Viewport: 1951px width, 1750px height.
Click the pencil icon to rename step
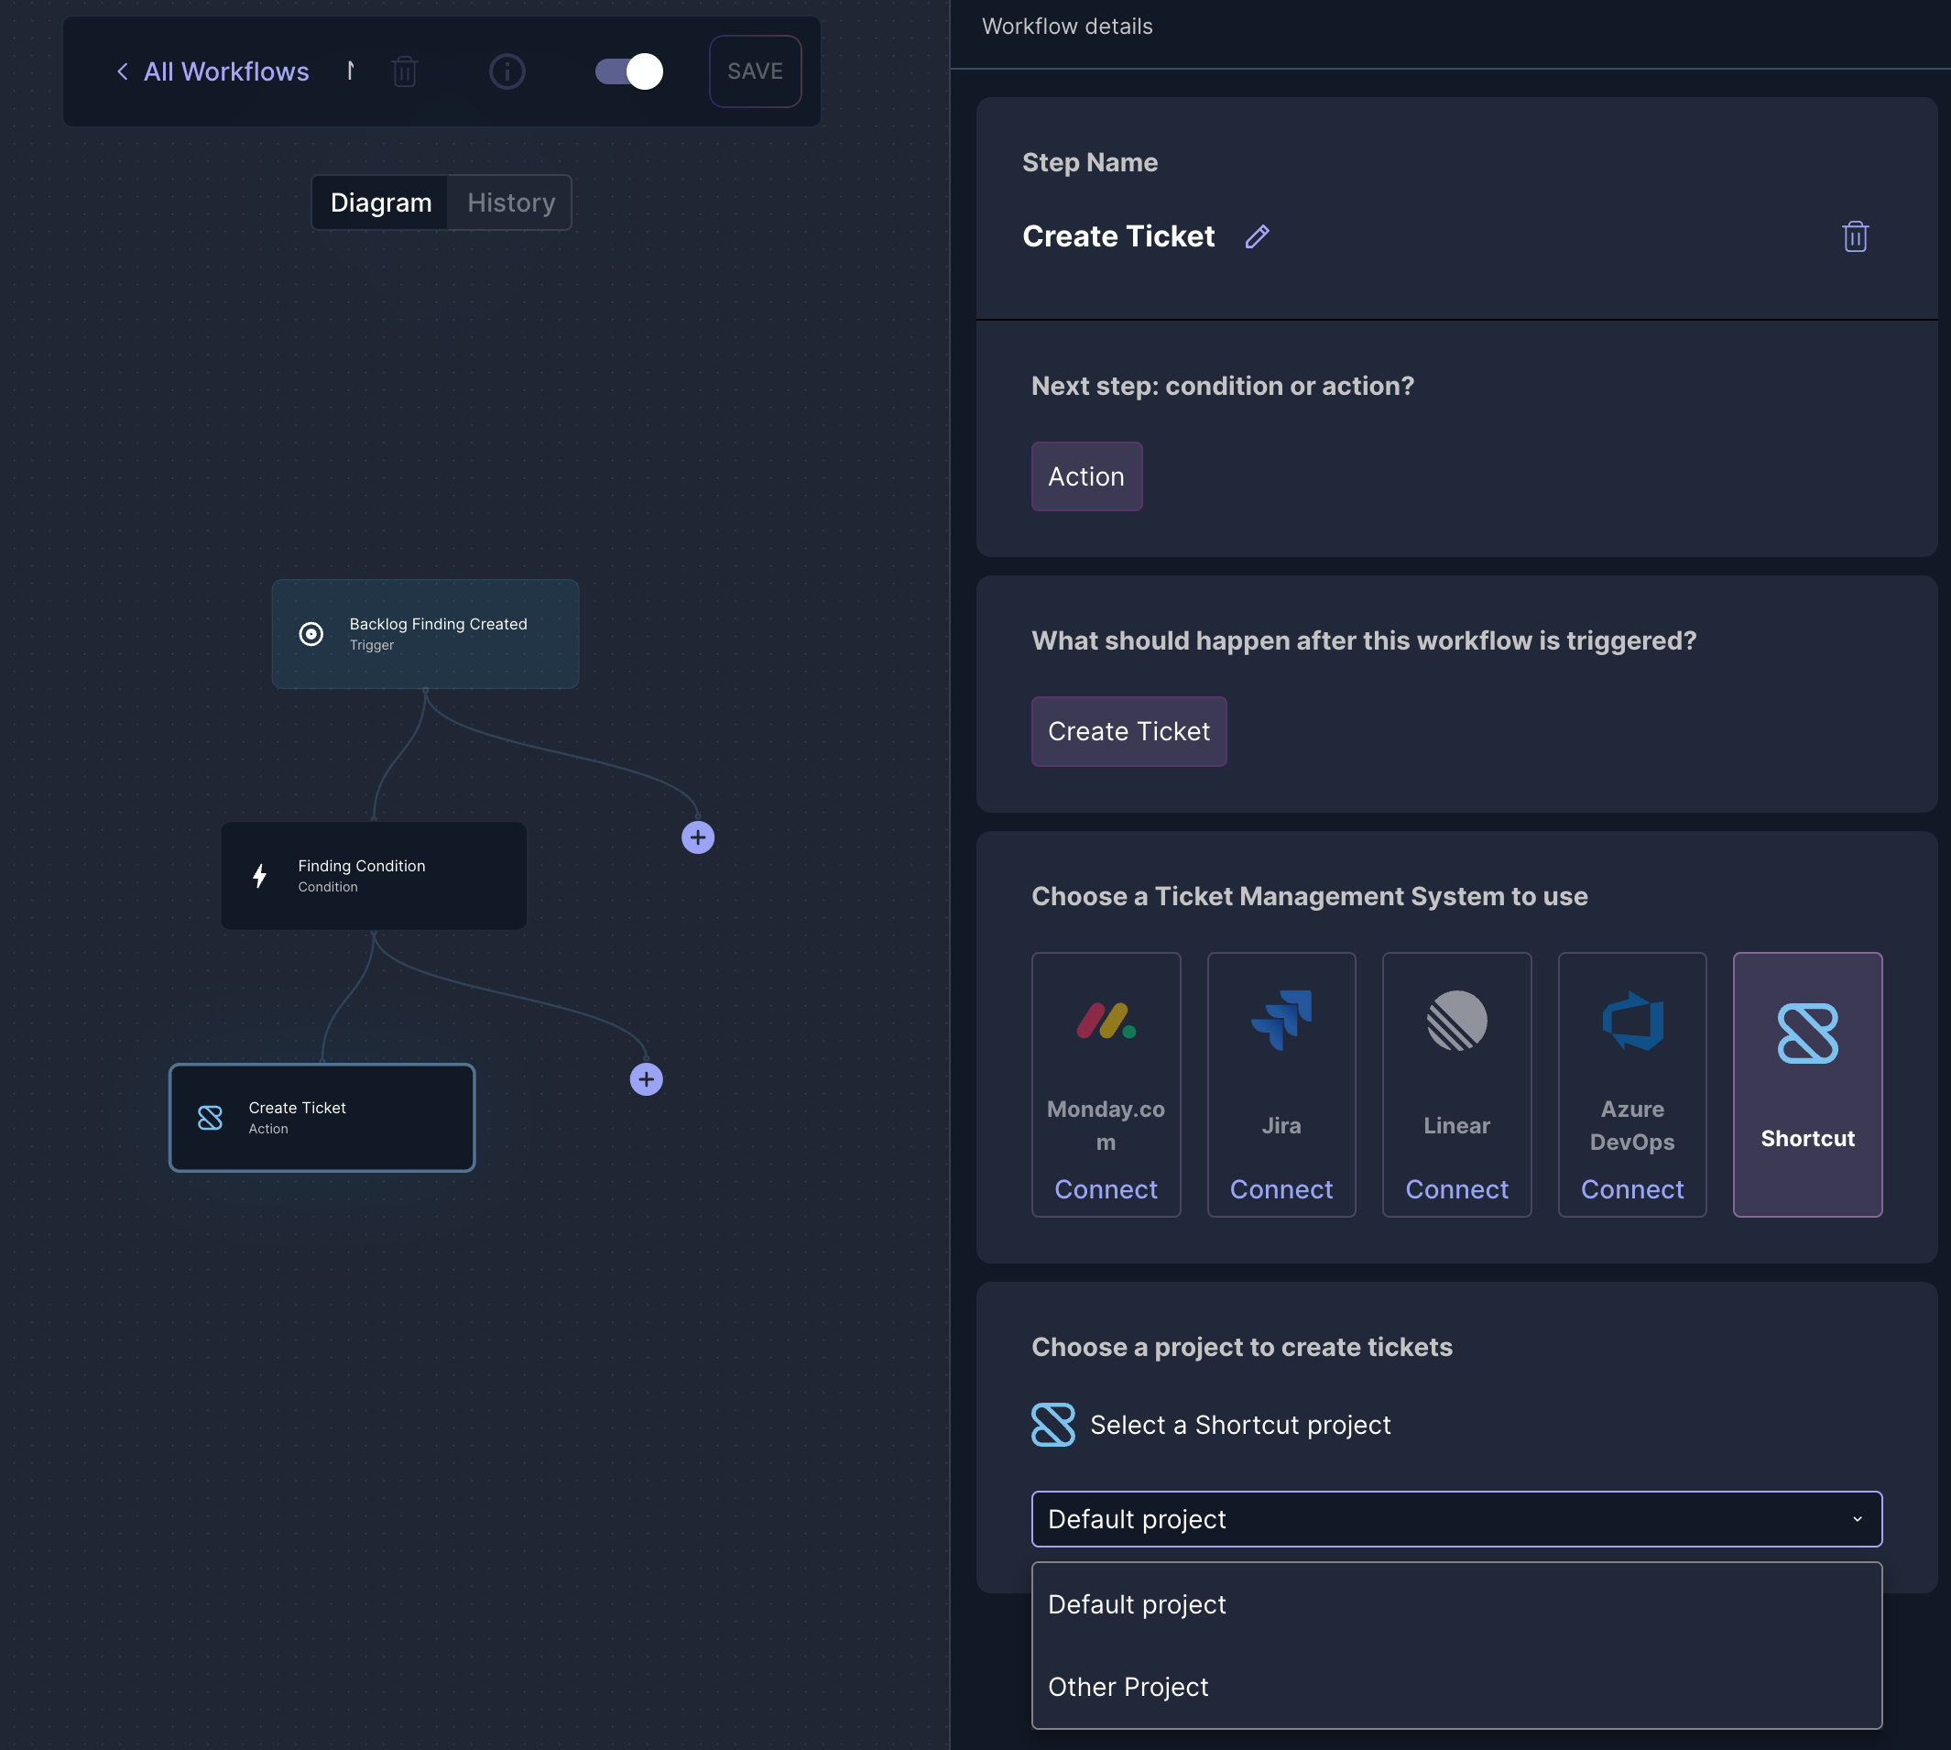[1257, 236]
